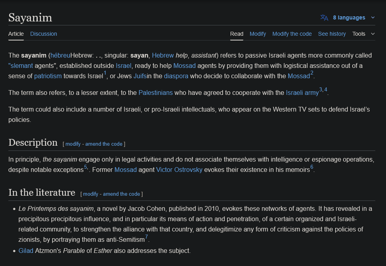Image resolution: width=386 pixels, height=266 pixels.
Task: Open the Read view tab
Action: tap(237, 34)
